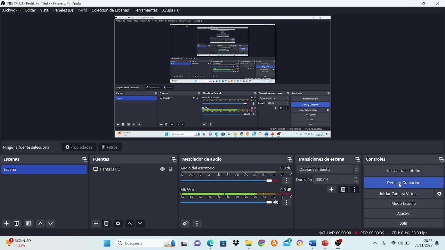Open scene filters icon in Escenas toolbar
The image size is (445, 250).
(x=29, y=223)
